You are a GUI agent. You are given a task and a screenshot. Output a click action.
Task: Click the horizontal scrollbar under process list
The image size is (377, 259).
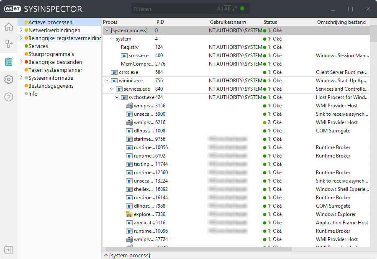(197, 249)
